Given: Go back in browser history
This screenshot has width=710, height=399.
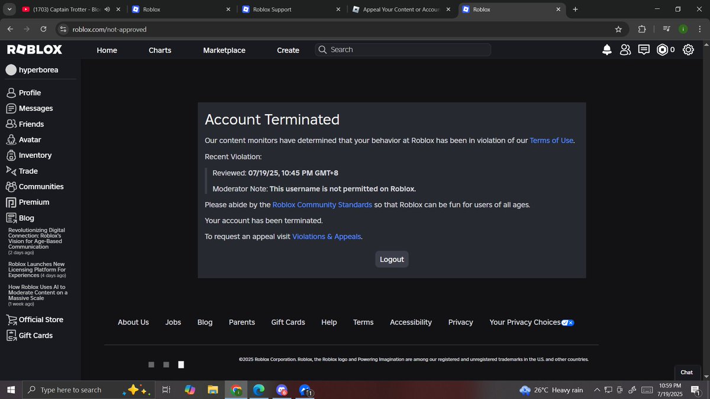Looking at the screenshot, I should coord(10,29).
